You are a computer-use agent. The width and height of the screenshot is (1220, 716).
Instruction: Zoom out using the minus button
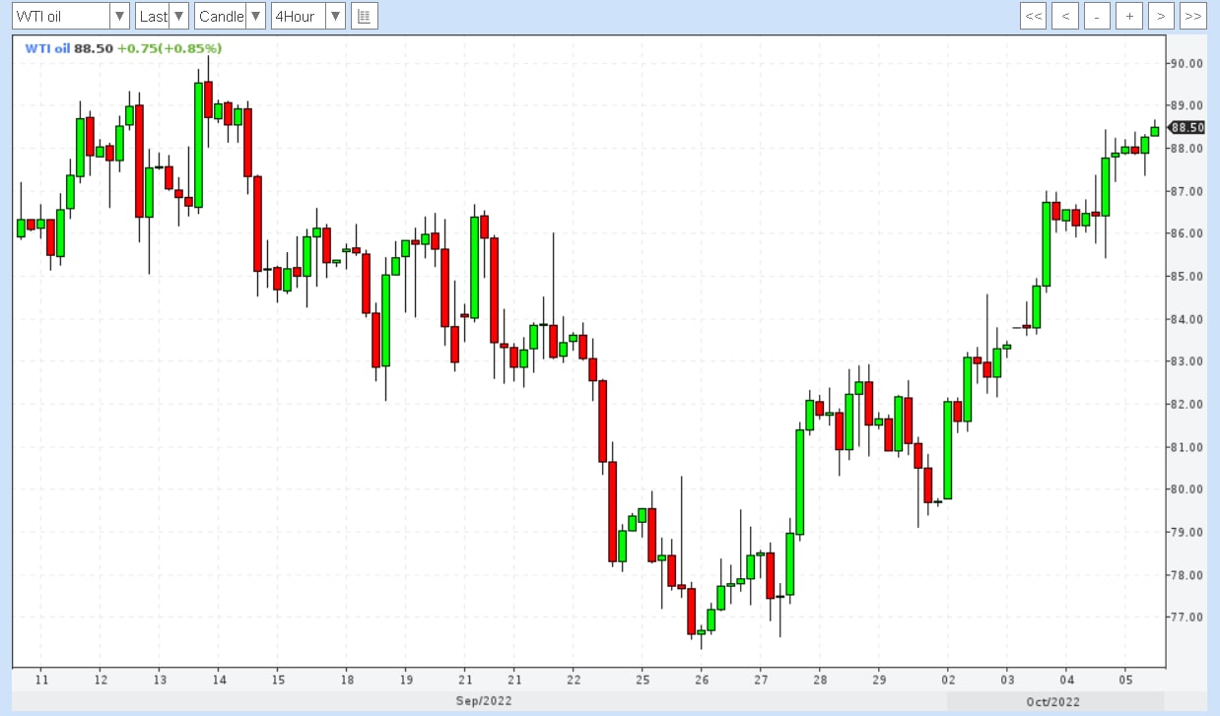tap(1097, 16)
